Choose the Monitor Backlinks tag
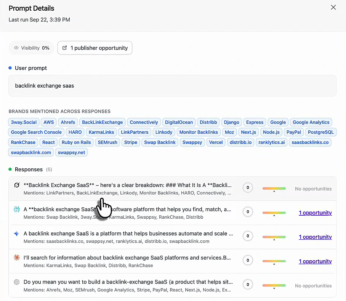This screenshot has height=301, width=346. 199,132
